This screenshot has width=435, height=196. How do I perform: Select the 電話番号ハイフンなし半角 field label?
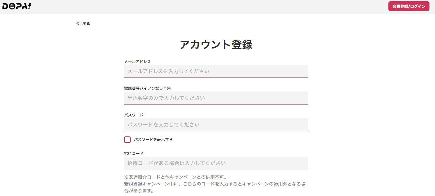(x=148, y=88)
